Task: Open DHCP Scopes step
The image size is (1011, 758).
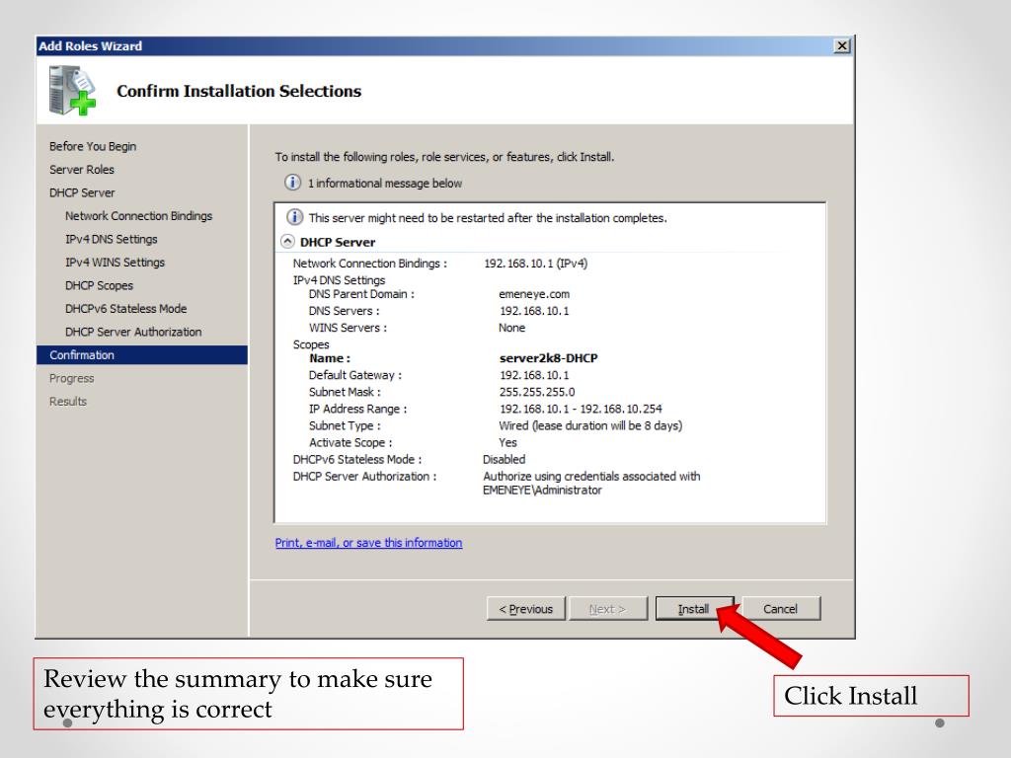Action: click(x=99, y=285)
